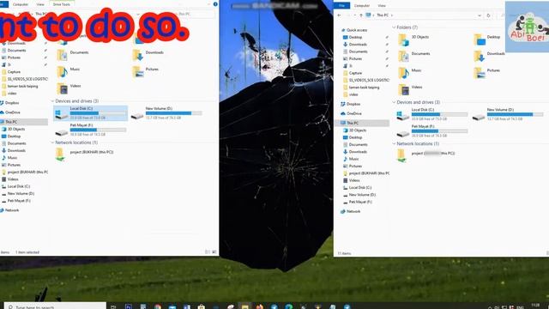Select Local Disk (C:) in right sidebar tree
Screen dimensions: 549x309
click(x=358, y=188)
